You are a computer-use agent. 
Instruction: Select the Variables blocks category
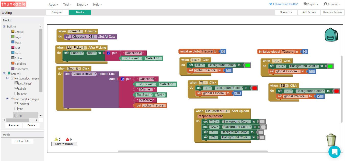(x=19, y=64)
